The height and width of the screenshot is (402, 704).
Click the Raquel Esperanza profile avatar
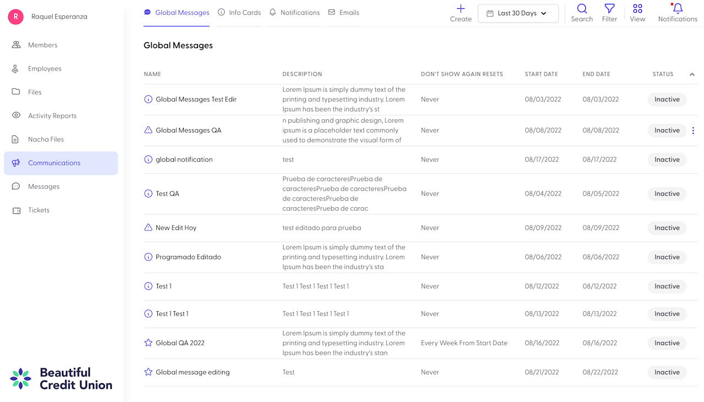15,16
